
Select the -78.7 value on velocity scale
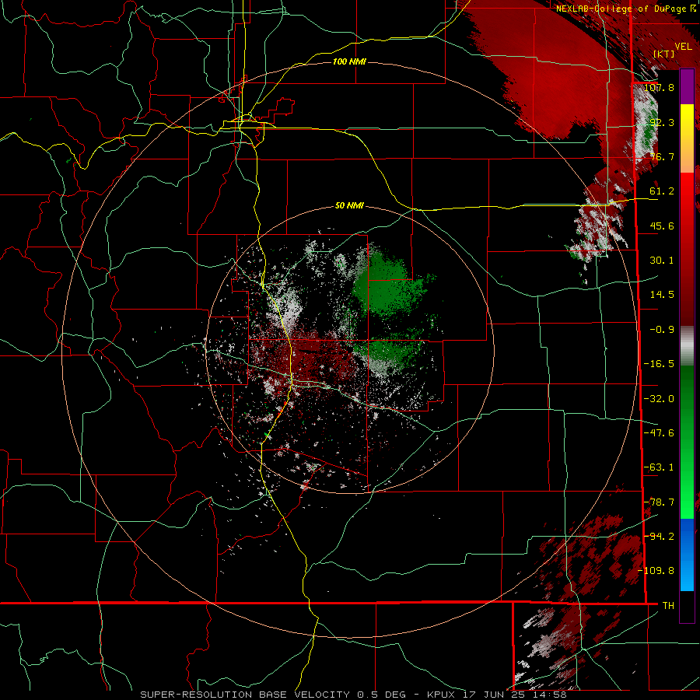click(x=659, y=502)
